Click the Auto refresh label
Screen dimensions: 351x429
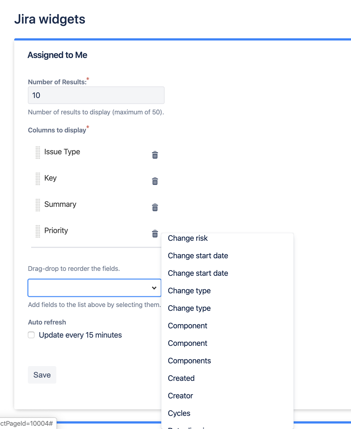[x=47, y=322]
